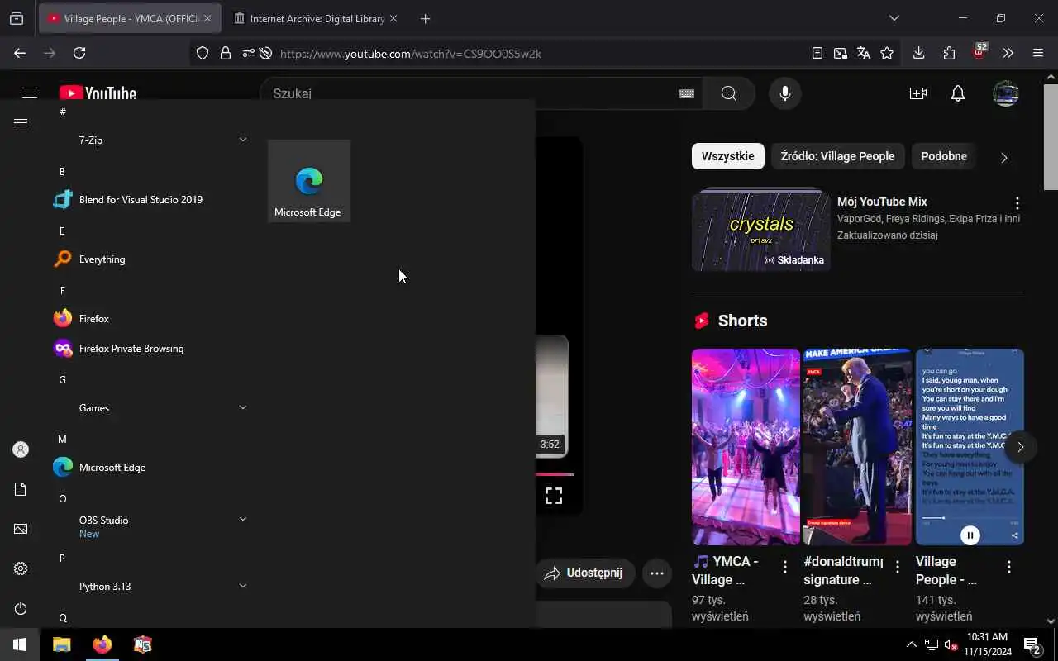This screenshot has width=1058, height=661.
Task: Select the Podobne filter chip
Action: pyautogui.click(x=944, y=156)
